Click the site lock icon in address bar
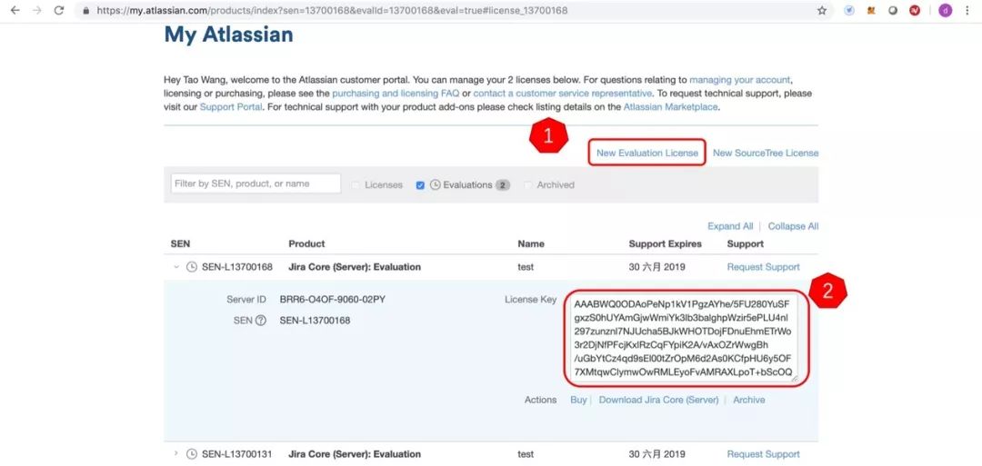Viewport: 982px width, 466px height. (x=85, y=11)
